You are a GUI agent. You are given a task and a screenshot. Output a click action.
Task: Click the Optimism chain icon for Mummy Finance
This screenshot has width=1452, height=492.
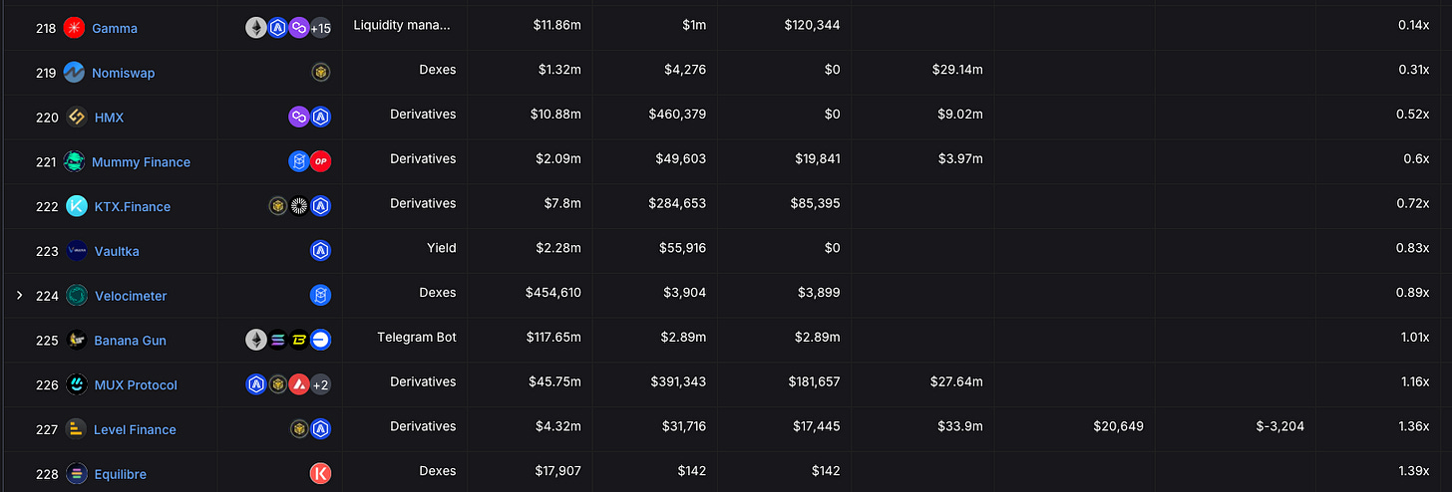click(320, 161)
